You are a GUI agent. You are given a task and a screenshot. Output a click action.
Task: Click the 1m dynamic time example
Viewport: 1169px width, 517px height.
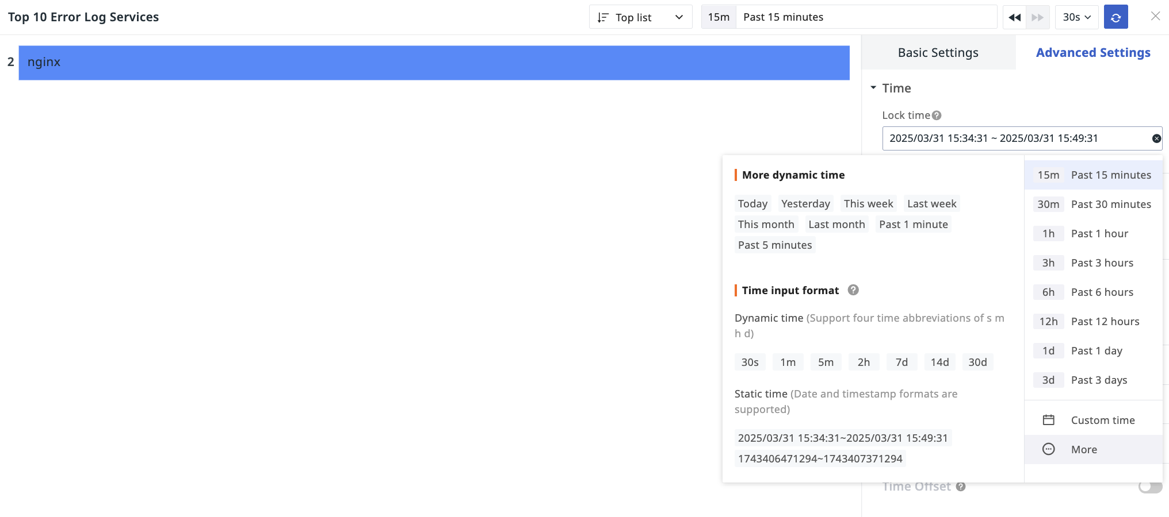tap(788, 362)
